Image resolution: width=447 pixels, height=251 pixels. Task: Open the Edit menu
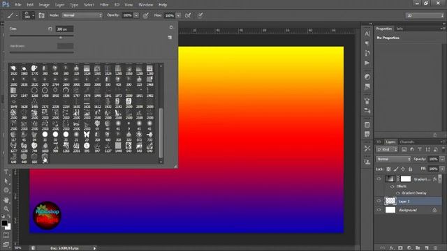coord(30,5)
